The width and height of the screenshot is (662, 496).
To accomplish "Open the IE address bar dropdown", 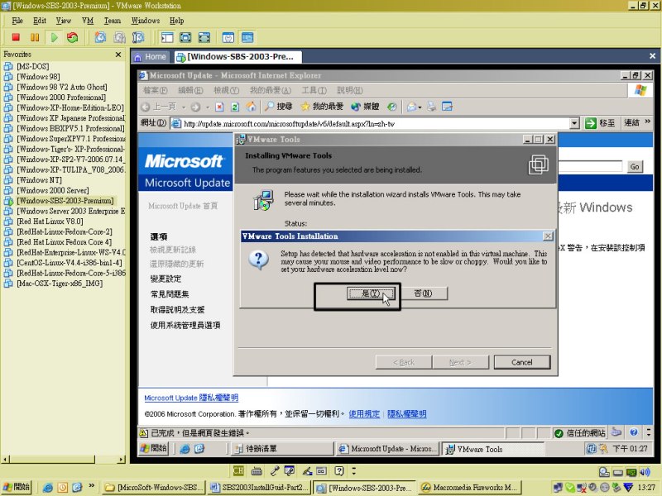I will coord(574,123).
